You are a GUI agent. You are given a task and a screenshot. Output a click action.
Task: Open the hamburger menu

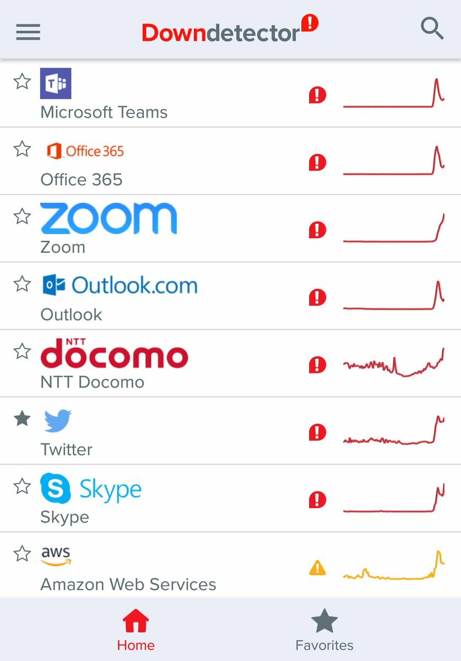[28, 32]
